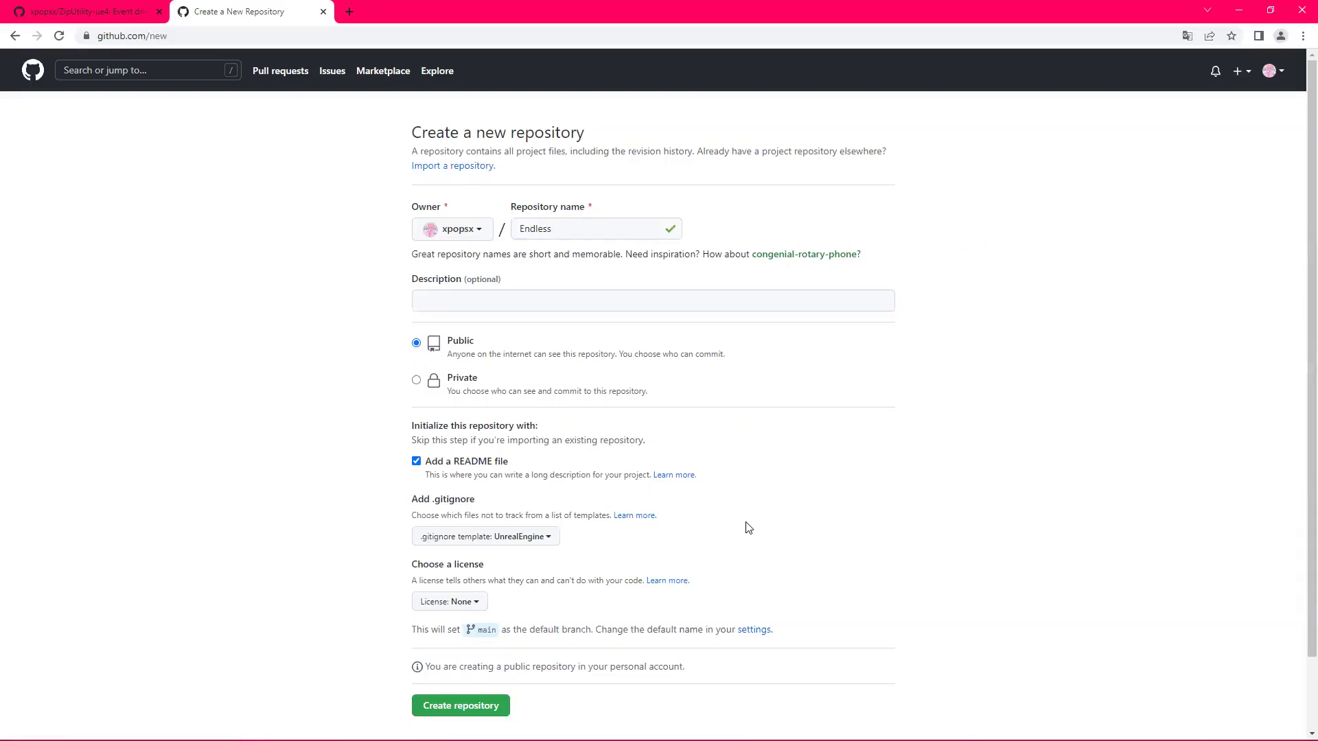Open the tab search chevron
The height and width of the screenshot is (741, 1318).
(1207, 10)
